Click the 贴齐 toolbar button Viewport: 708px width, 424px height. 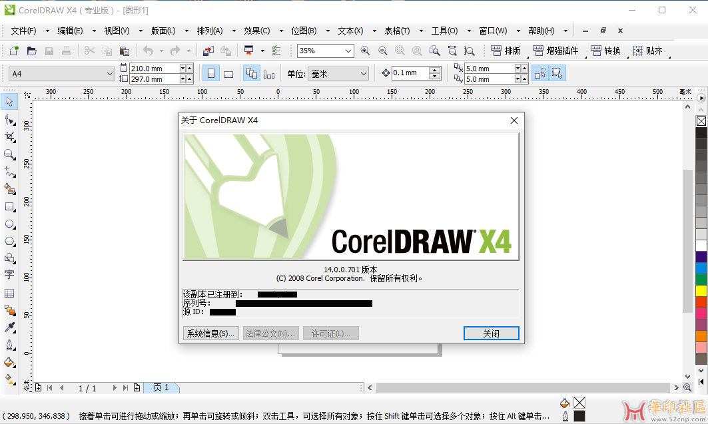click(x=647, y=51)
